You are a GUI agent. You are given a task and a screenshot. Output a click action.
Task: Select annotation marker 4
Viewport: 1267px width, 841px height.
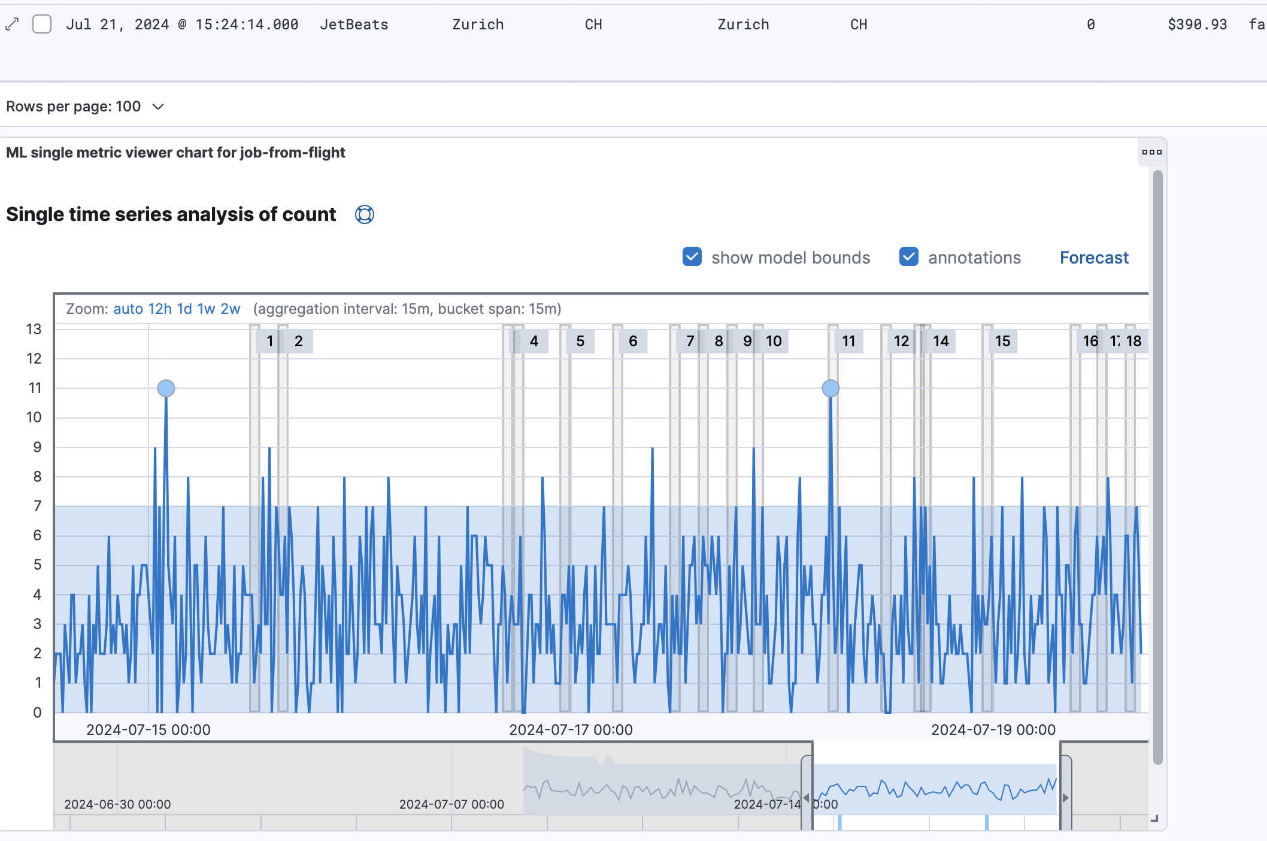coord(534,341)
